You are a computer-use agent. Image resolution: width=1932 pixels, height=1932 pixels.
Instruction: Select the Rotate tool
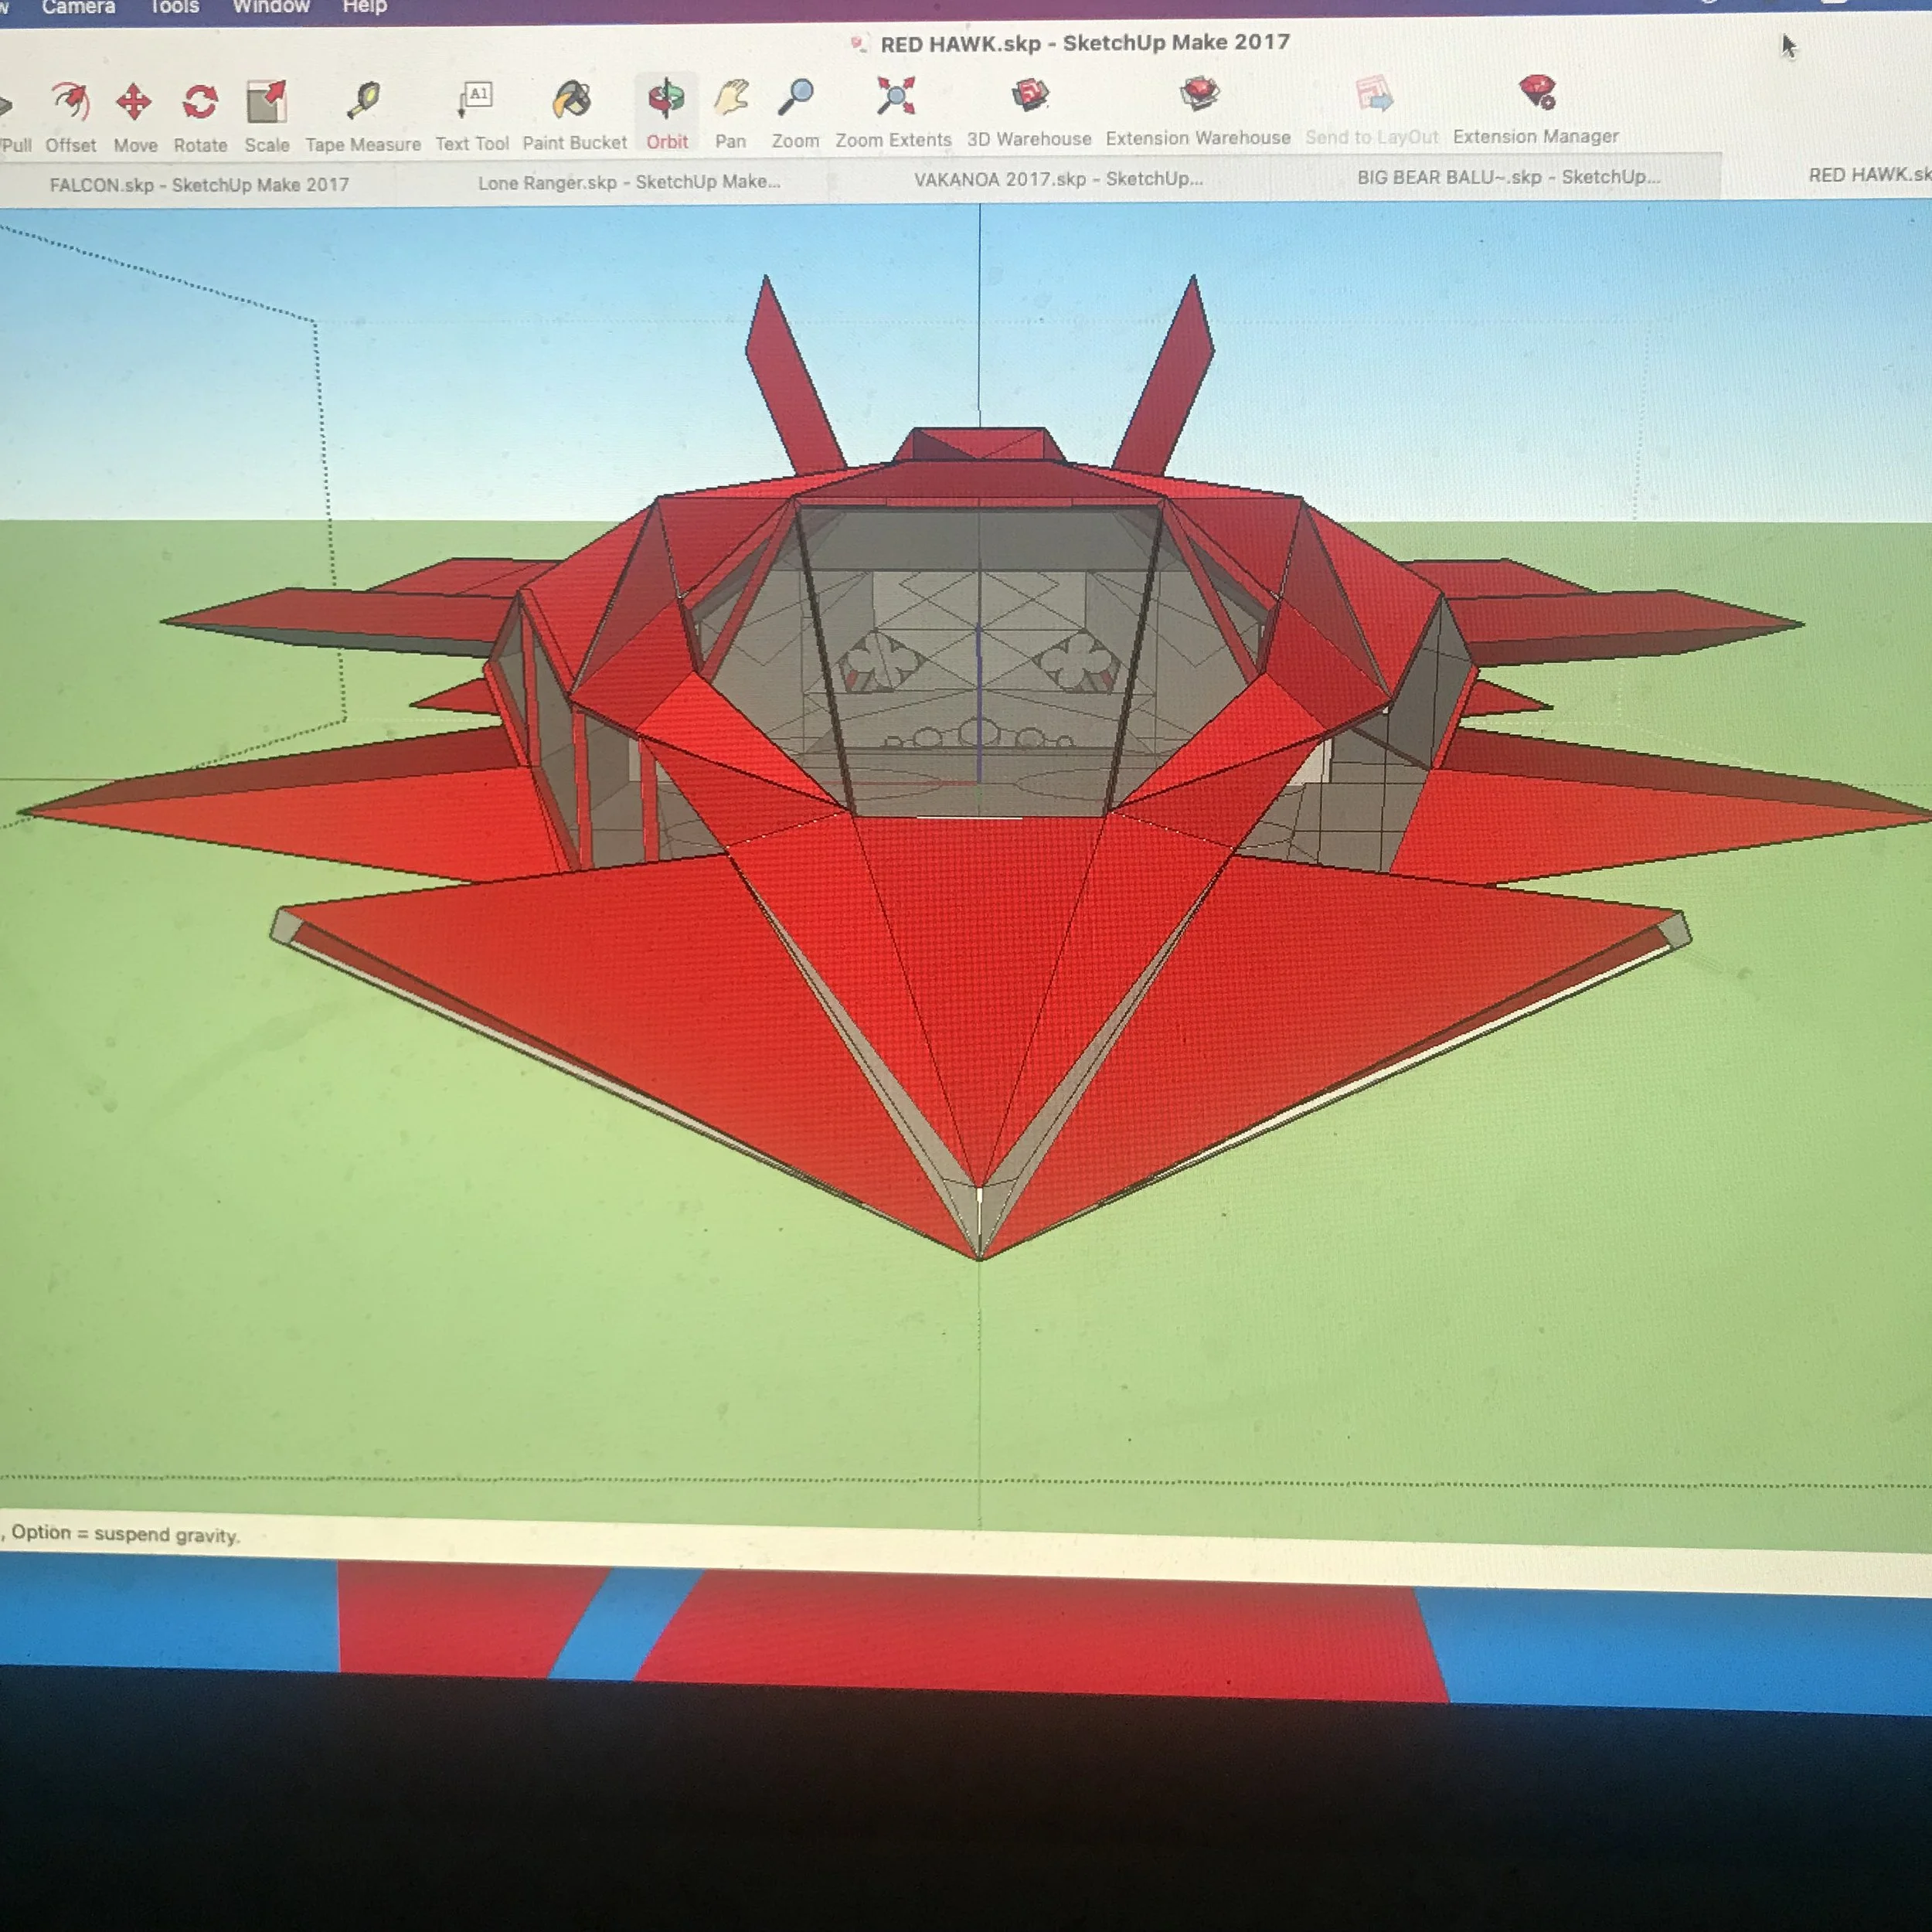tap(200, 103)
